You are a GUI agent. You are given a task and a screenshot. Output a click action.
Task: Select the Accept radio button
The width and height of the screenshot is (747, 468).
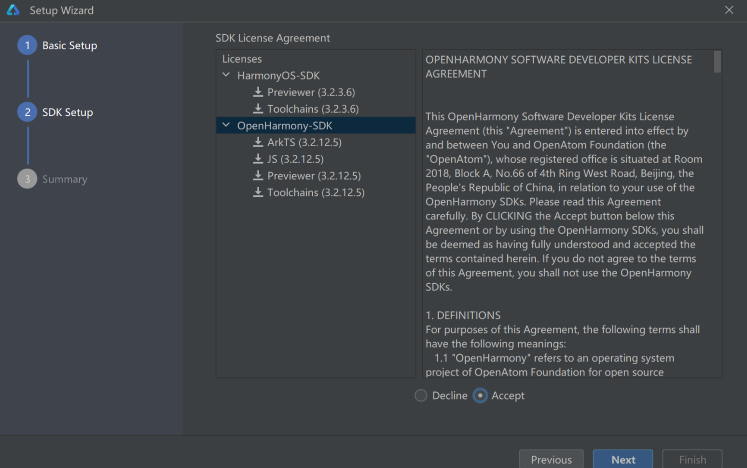pyautogui.click(x=480, y=396)
